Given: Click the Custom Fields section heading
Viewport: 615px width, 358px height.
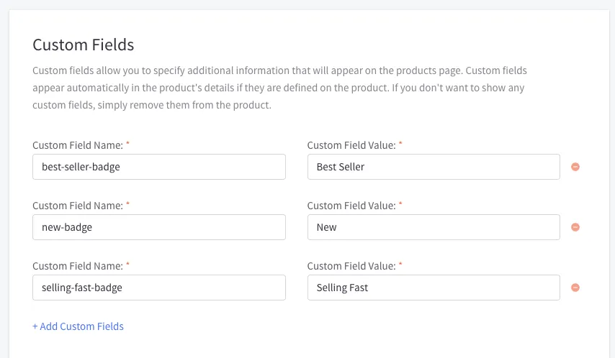Looking at the screenshot, I should [84, 45].
